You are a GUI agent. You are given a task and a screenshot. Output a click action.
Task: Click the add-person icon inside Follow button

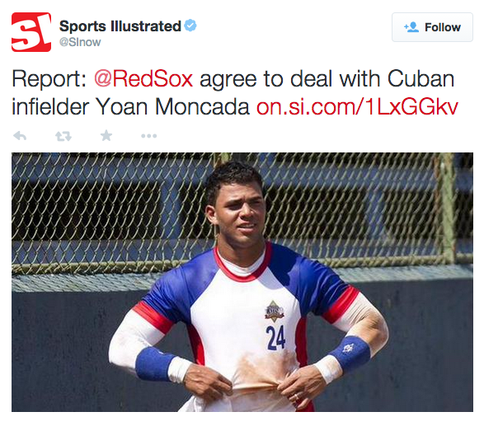tap(411, 27)
